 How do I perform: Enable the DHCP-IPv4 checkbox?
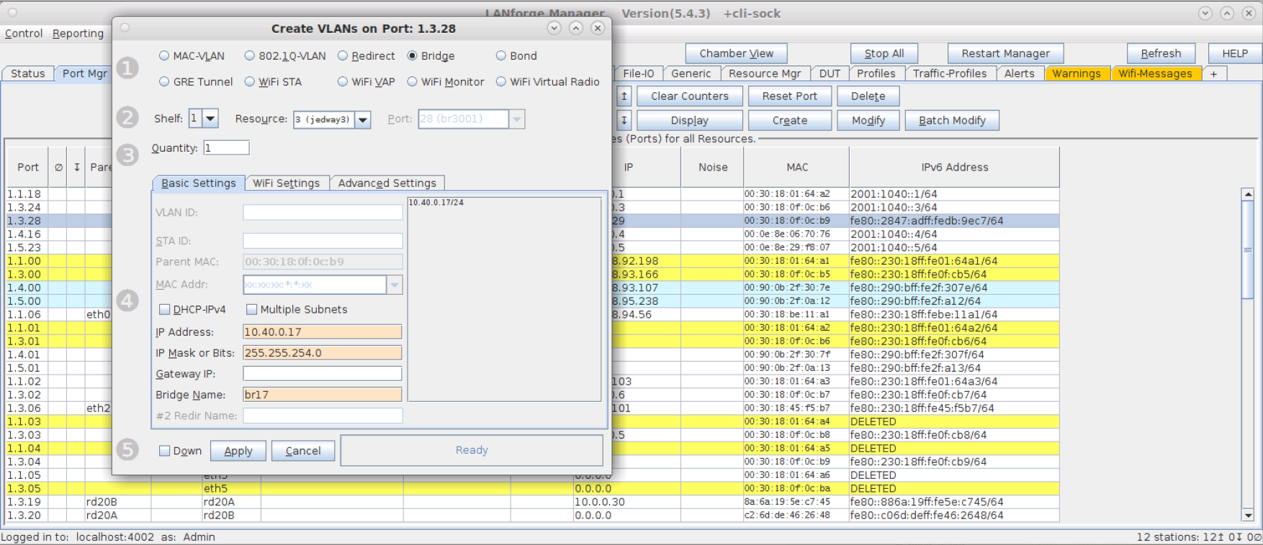164,310
